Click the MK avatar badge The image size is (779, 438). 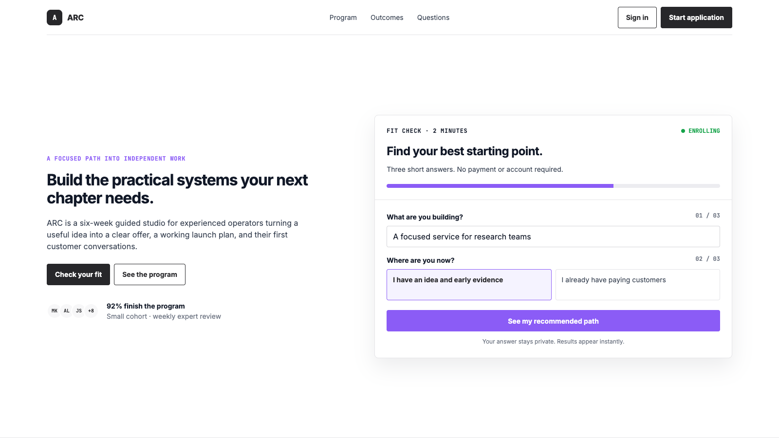point(55,310)
